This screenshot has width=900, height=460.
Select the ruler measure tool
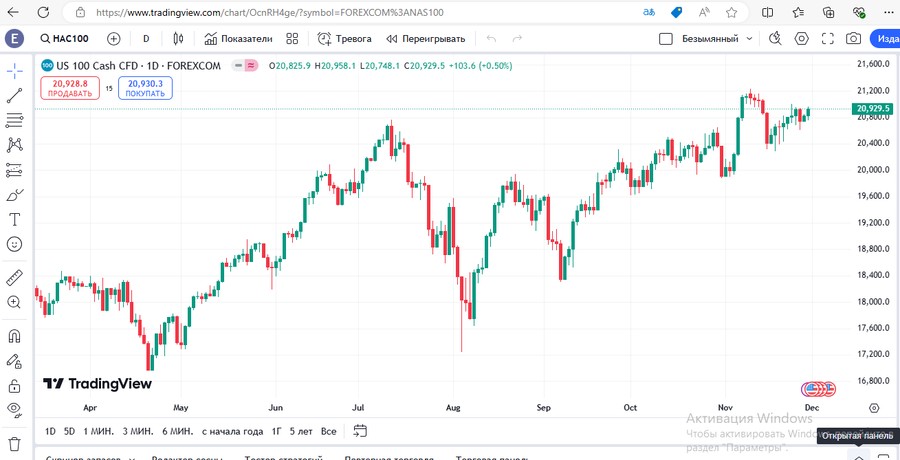14,278
